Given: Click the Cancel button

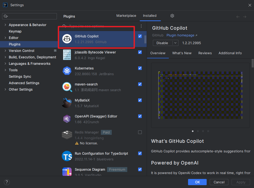Looking at the screenshot, I should (x=219, y=182).
